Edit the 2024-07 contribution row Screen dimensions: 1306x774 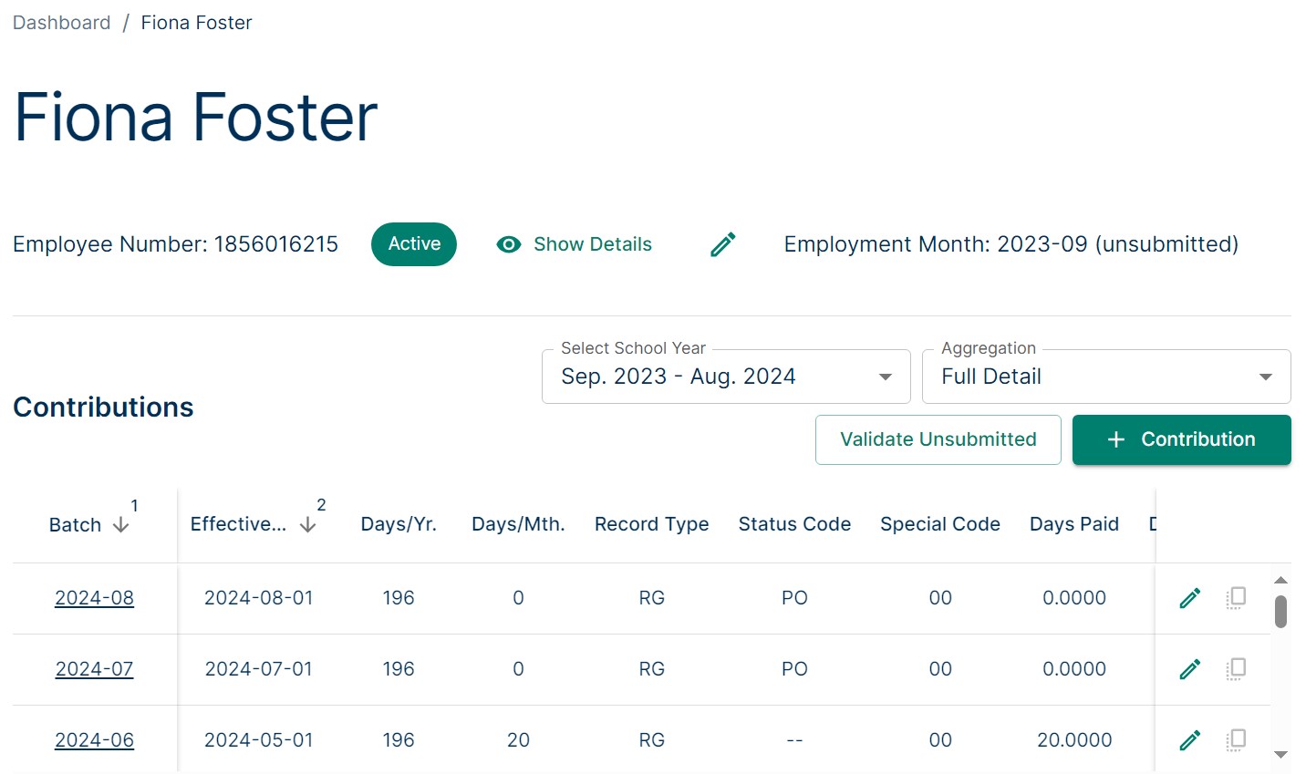[x=1189, y=669]
